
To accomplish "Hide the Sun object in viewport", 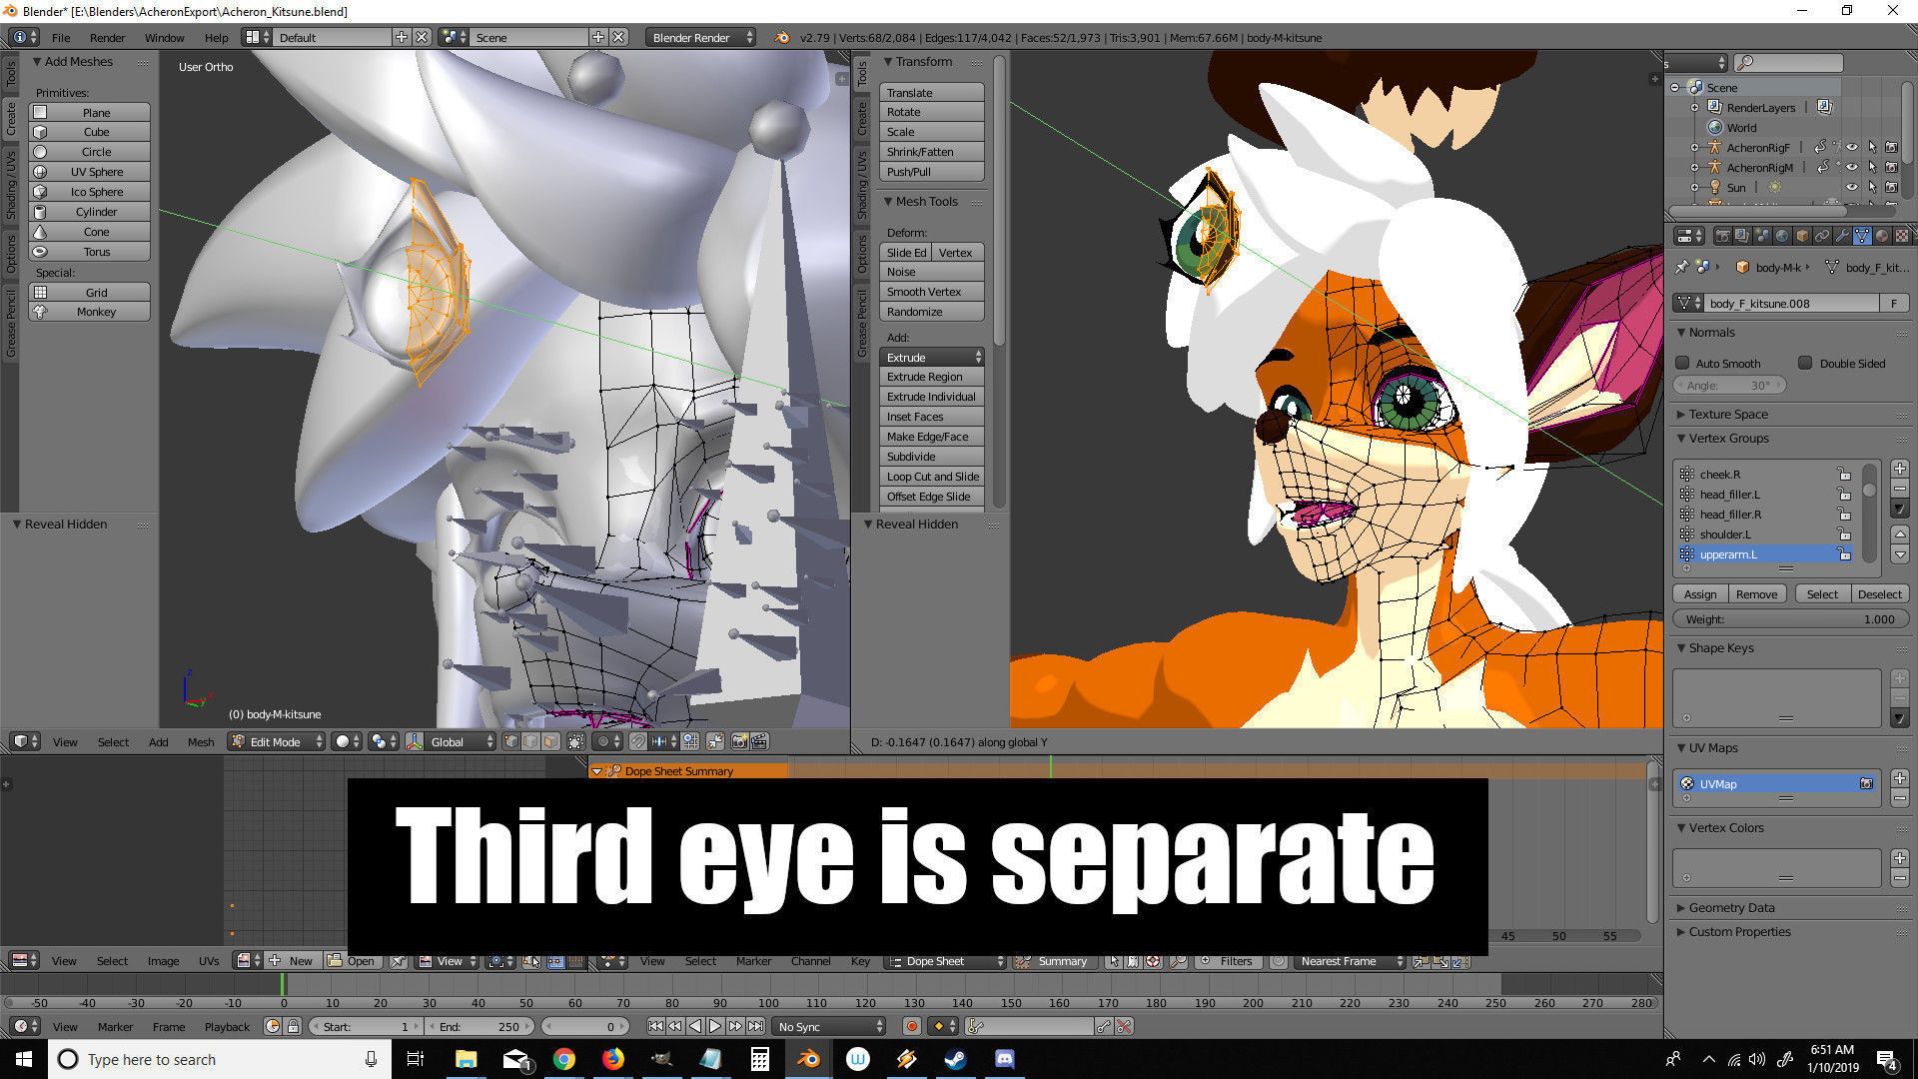I will click(x=1851, y=187).
